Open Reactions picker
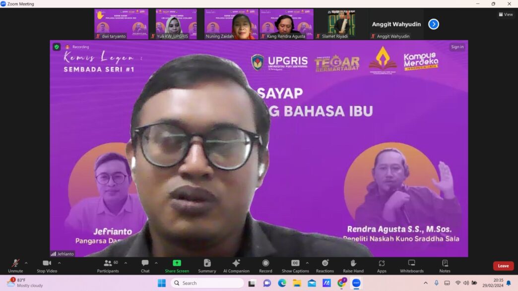Image resolution: width=518 pixels, height=291 pixels. click(x=325, y=266)
